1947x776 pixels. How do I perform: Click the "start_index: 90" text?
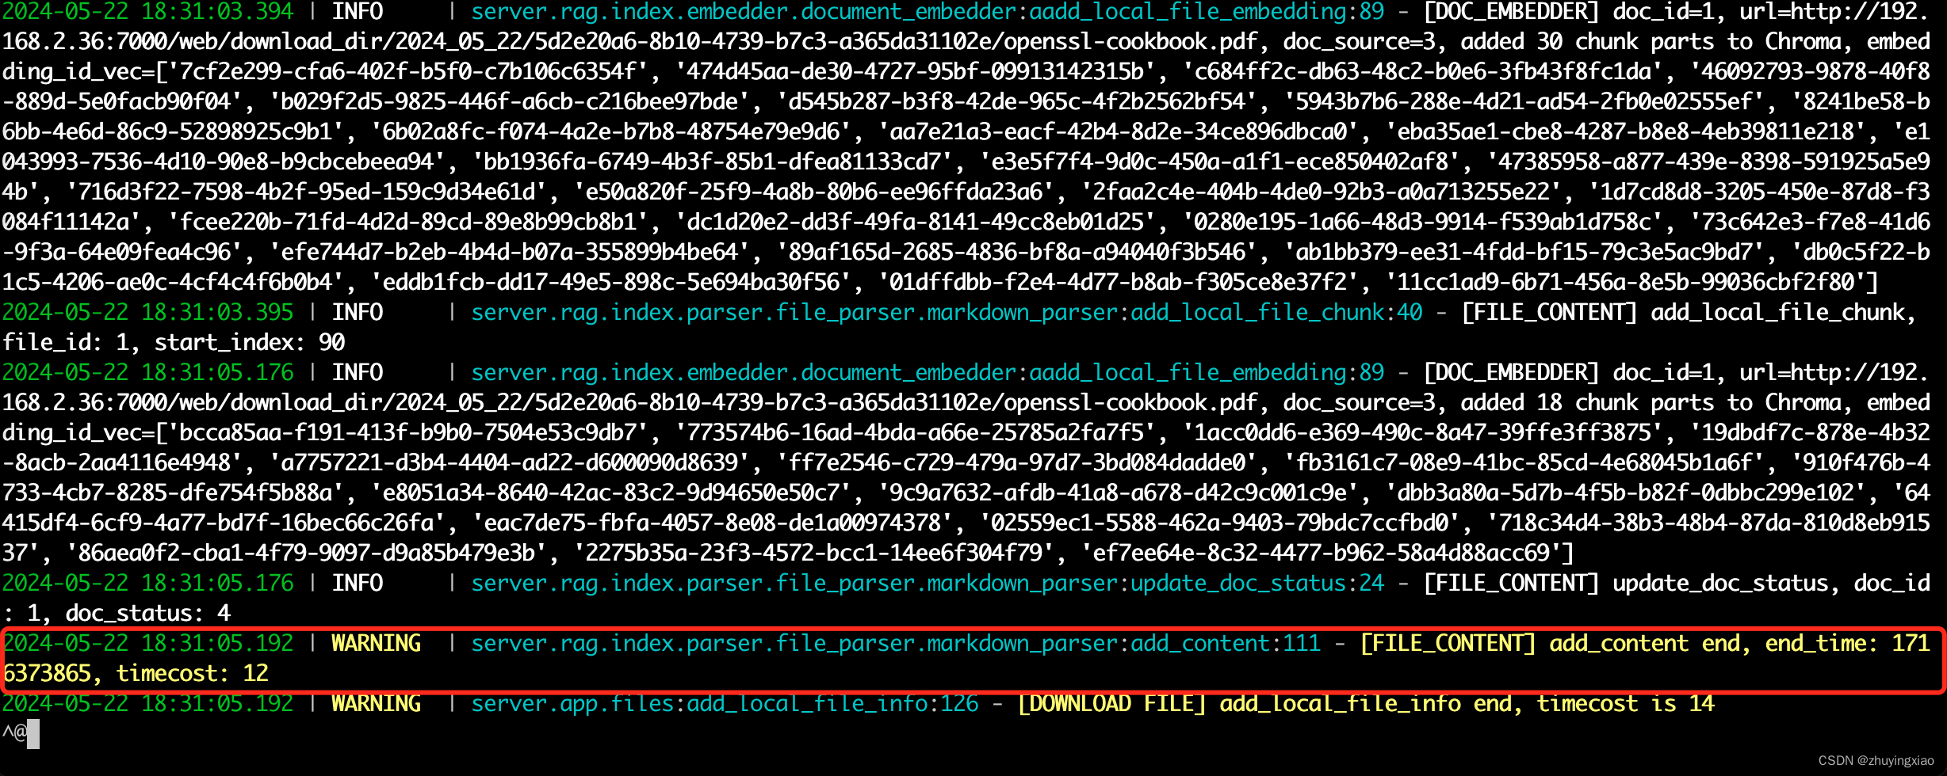click(x=249, y=342)
